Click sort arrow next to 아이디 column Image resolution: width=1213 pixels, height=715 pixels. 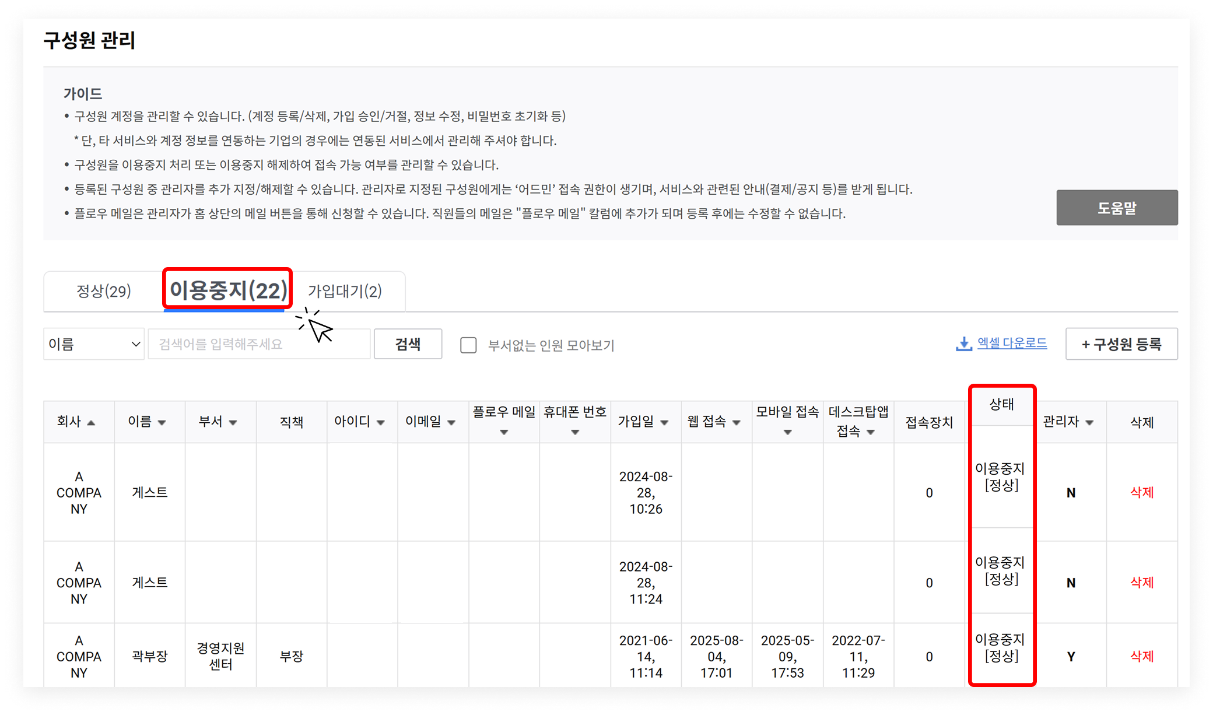point(380,423)
